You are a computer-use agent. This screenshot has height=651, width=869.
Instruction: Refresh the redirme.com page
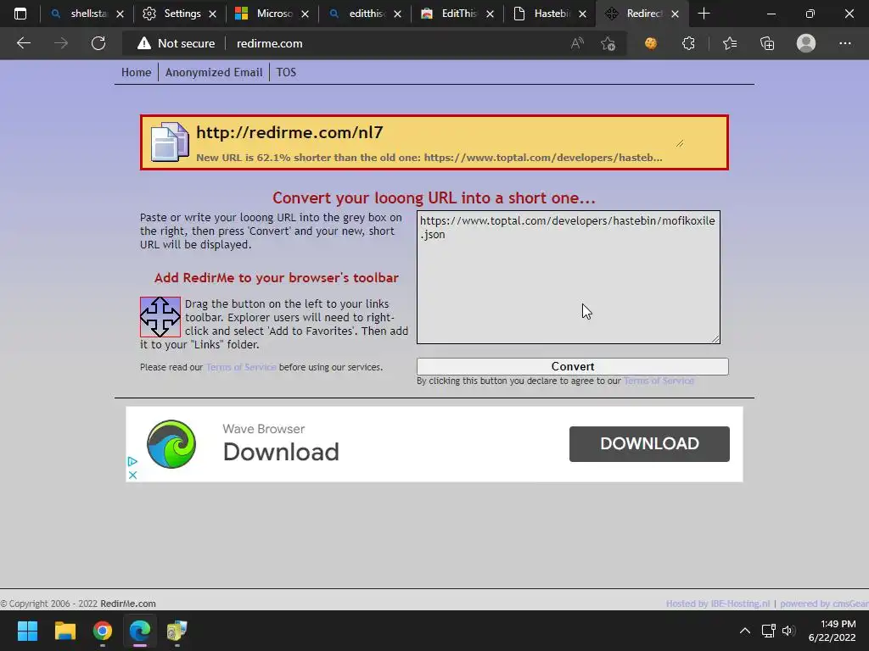click(98, 43)
